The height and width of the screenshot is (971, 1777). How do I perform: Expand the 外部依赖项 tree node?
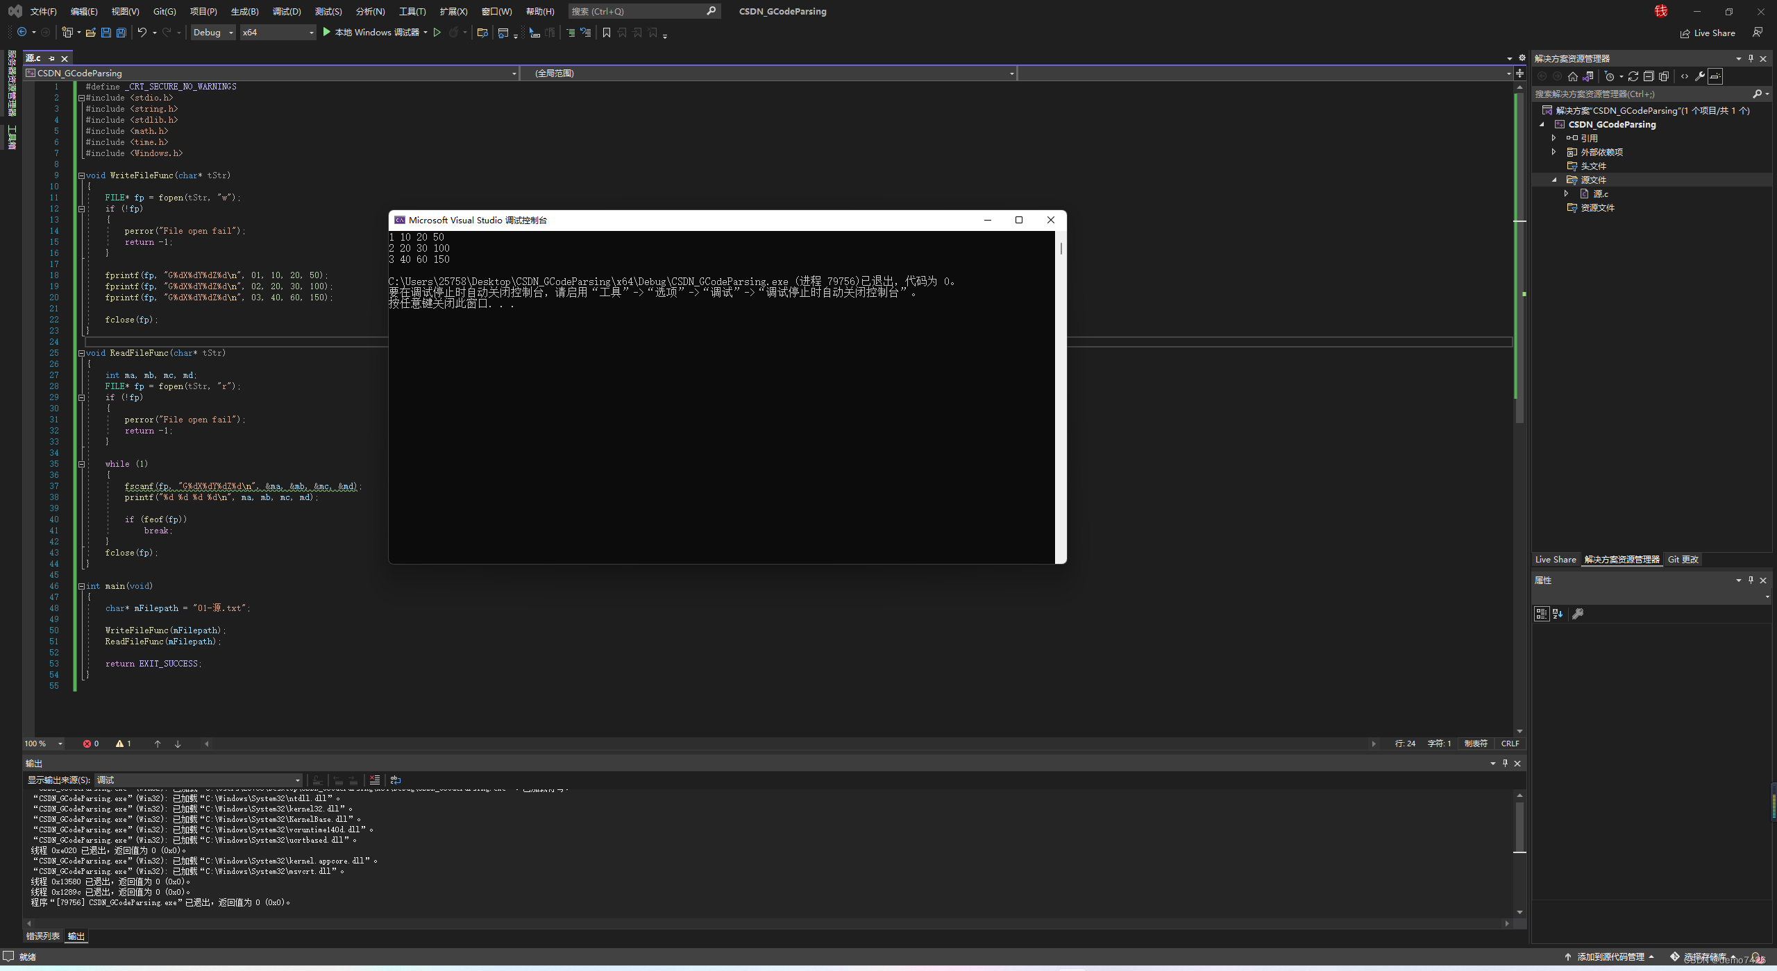click(1553, 152)
